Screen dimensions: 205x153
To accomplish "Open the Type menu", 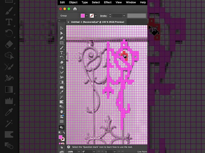I will pos(85,2).
